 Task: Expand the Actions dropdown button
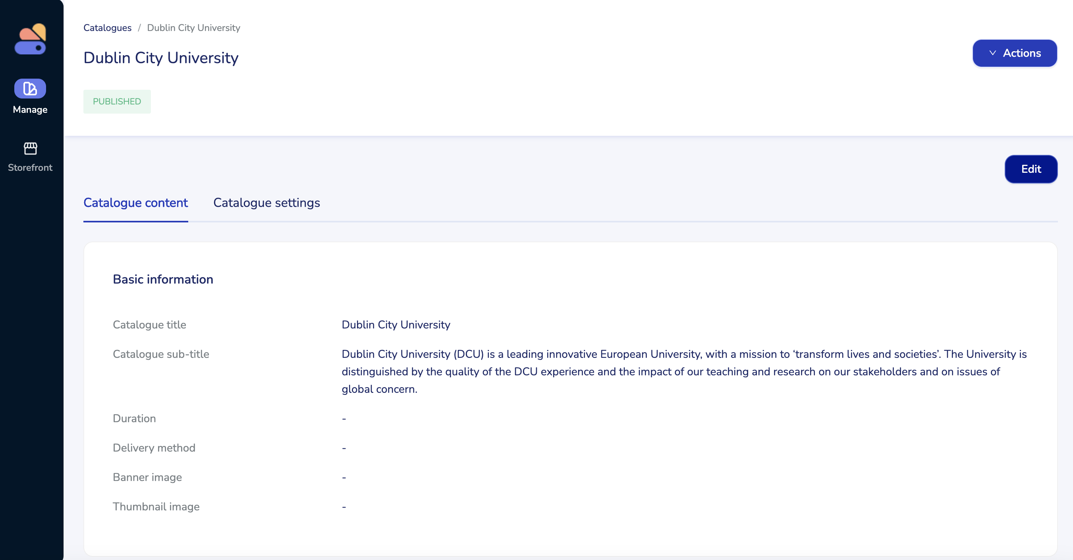click(x=1014, y=53)
